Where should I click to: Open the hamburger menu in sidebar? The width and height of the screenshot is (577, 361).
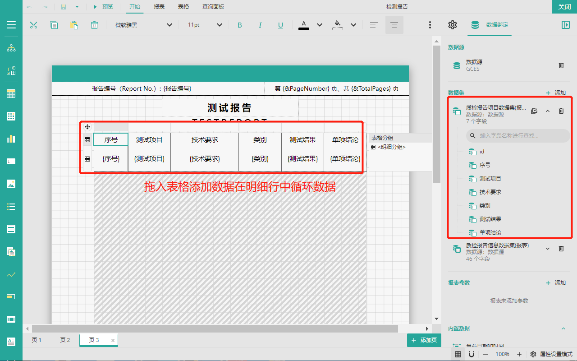tap(11, 25)
